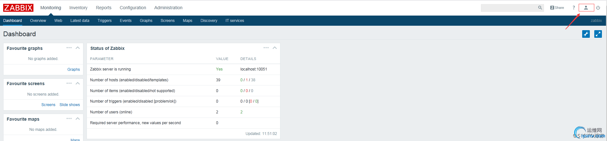Click the Slide shows link
Screen dimensions: 607x141
(70, 105)
